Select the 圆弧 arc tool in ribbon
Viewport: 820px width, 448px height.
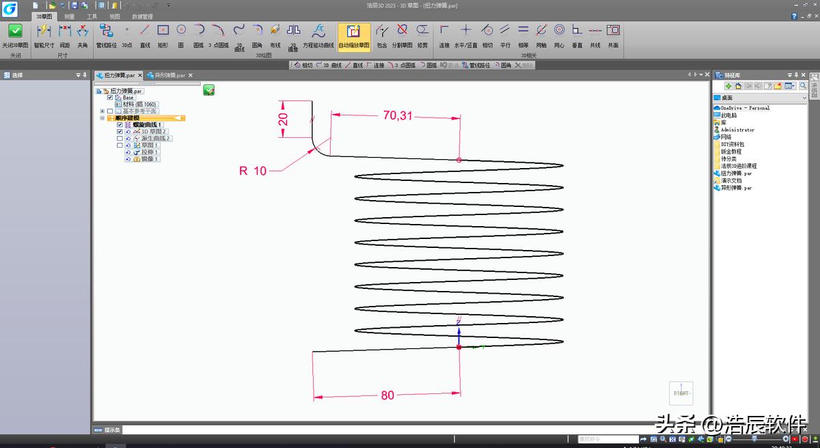[199, 36]
